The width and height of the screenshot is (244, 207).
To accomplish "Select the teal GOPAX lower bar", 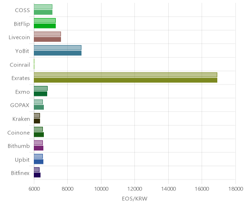I will (x=39, y=107).
